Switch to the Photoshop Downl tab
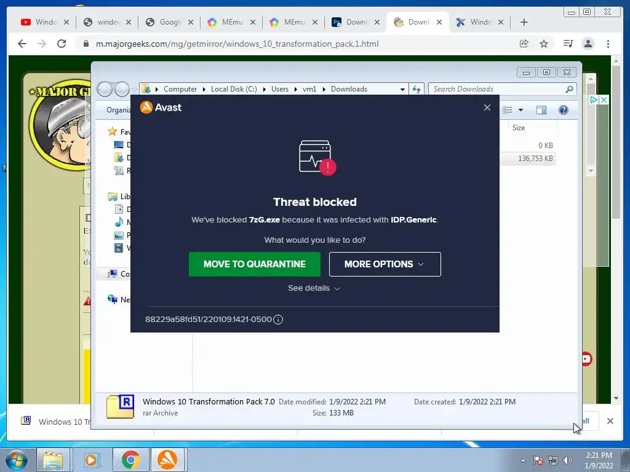The height and width of the screenshot is (472, 630). pos(356,22)
